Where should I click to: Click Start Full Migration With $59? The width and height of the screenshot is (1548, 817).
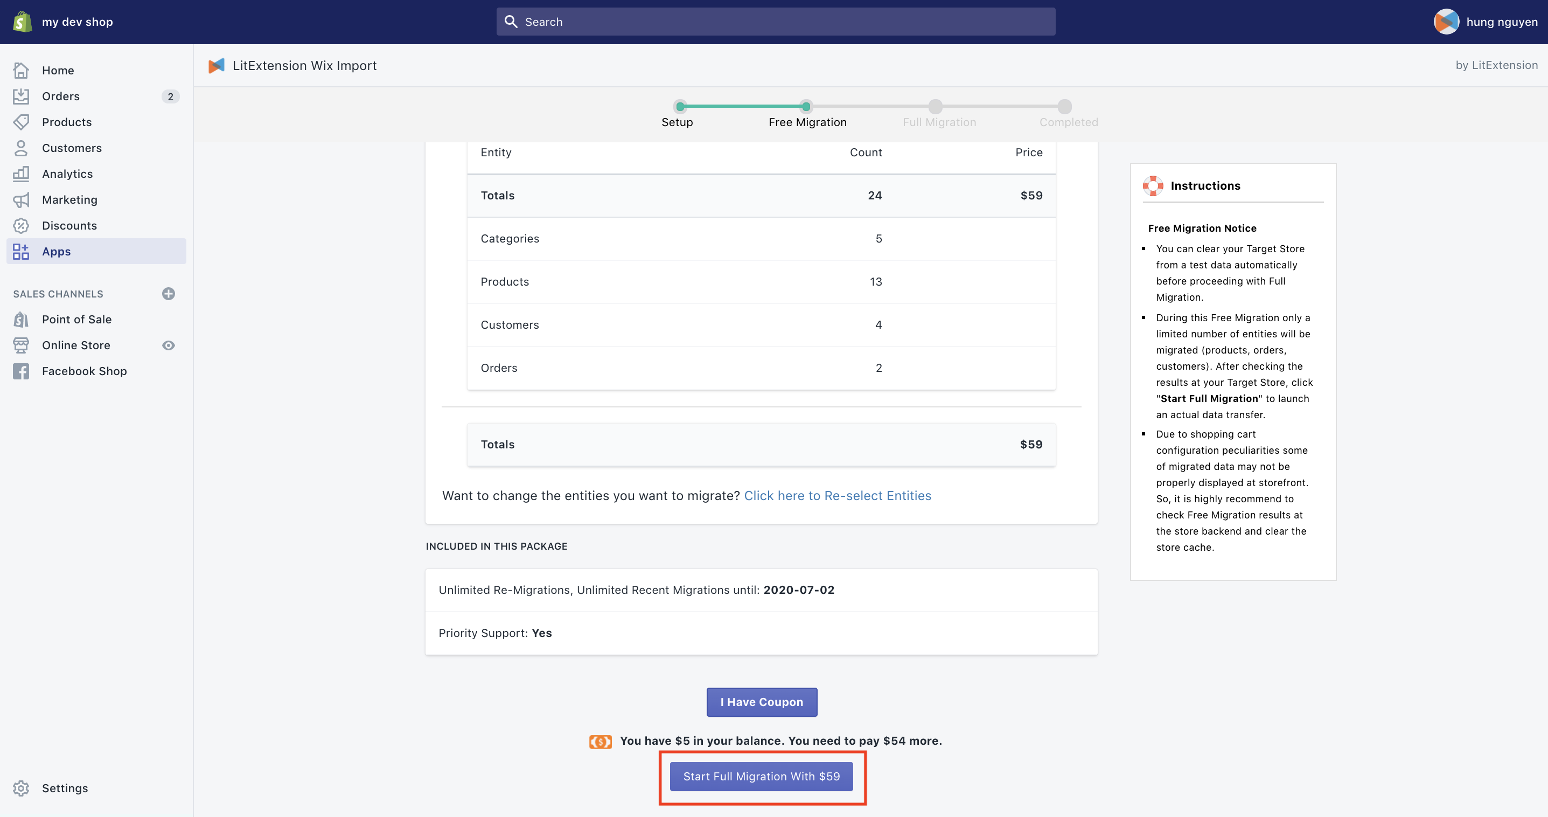(762, 776)
